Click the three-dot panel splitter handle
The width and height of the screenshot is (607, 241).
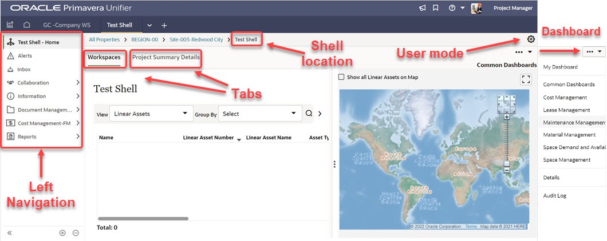[334, 164]
